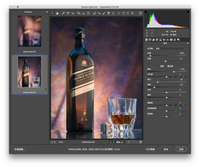Open the Basic panel flyout menu
Image resolution: width=200 pixels, height=167 pixels.
coord(188,43)
